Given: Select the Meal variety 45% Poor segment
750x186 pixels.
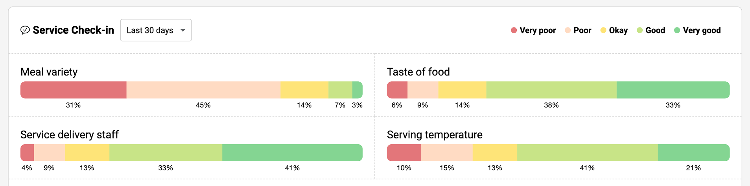Looking at the screenshot, I should [203, 90].
